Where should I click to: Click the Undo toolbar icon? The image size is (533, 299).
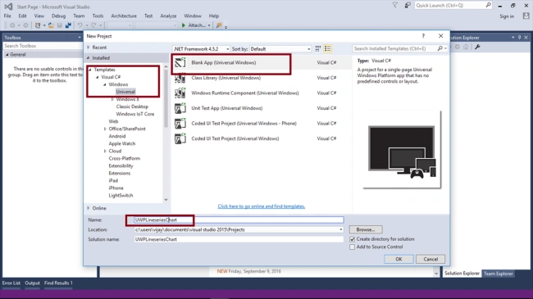80,25
